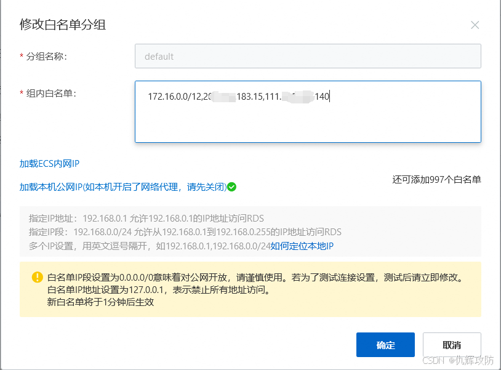Click the red asterisk beside 分组名称
Screen dimensions: 501x370
point(20,56)
